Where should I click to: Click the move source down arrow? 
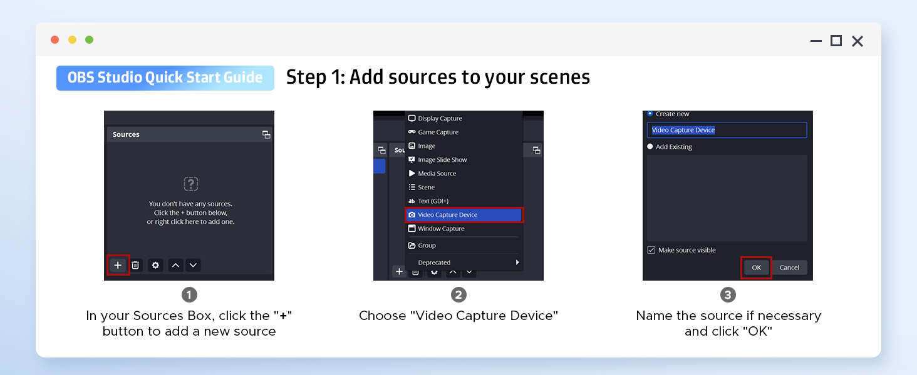(x=193, y=265)
